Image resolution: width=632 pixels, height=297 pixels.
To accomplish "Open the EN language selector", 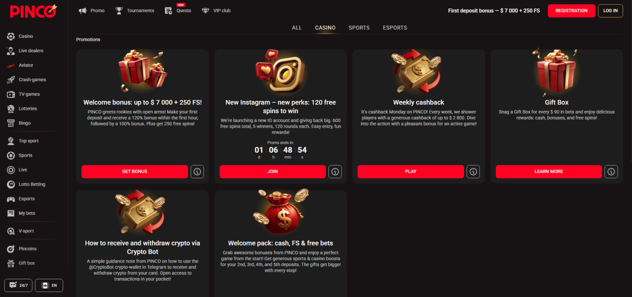I will pos(49,285).
